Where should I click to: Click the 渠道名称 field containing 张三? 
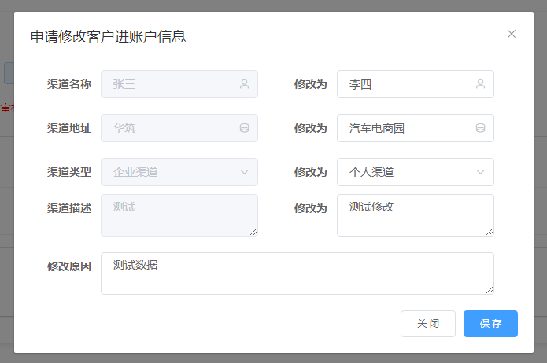[169, 84]
